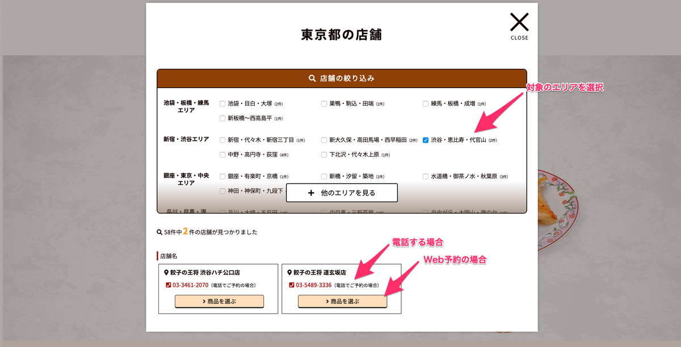Call phone number 03-5489-3336
The width and height of the screenshot is (681, 347).
point(313,285)
